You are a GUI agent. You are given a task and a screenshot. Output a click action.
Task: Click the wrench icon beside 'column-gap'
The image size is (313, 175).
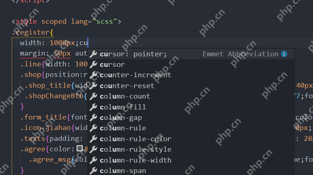(x=93, y=117)
